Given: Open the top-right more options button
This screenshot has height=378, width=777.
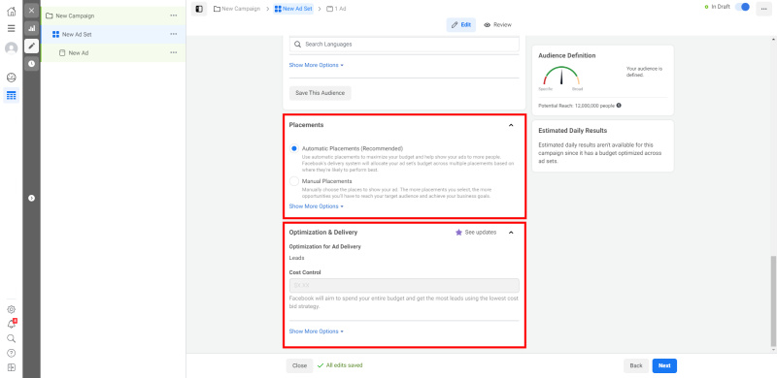Looking at the screenshot, I should pyautogui.click(x=763, y=9).
